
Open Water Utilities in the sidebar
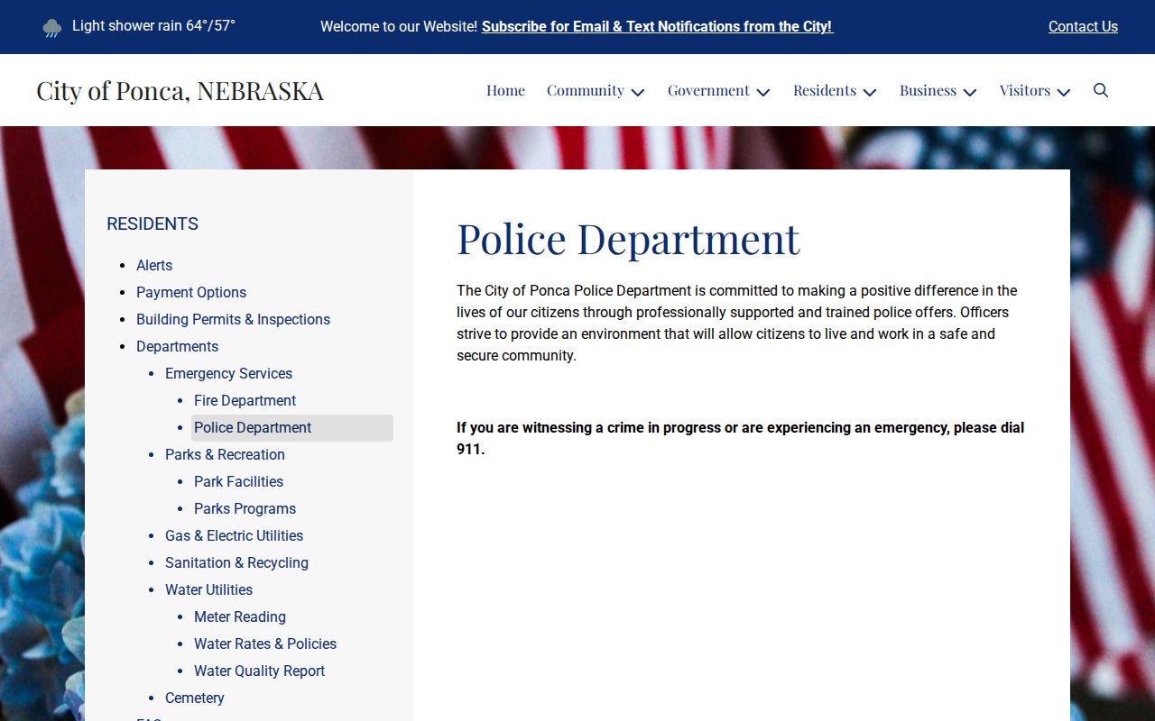coord(208,589)
